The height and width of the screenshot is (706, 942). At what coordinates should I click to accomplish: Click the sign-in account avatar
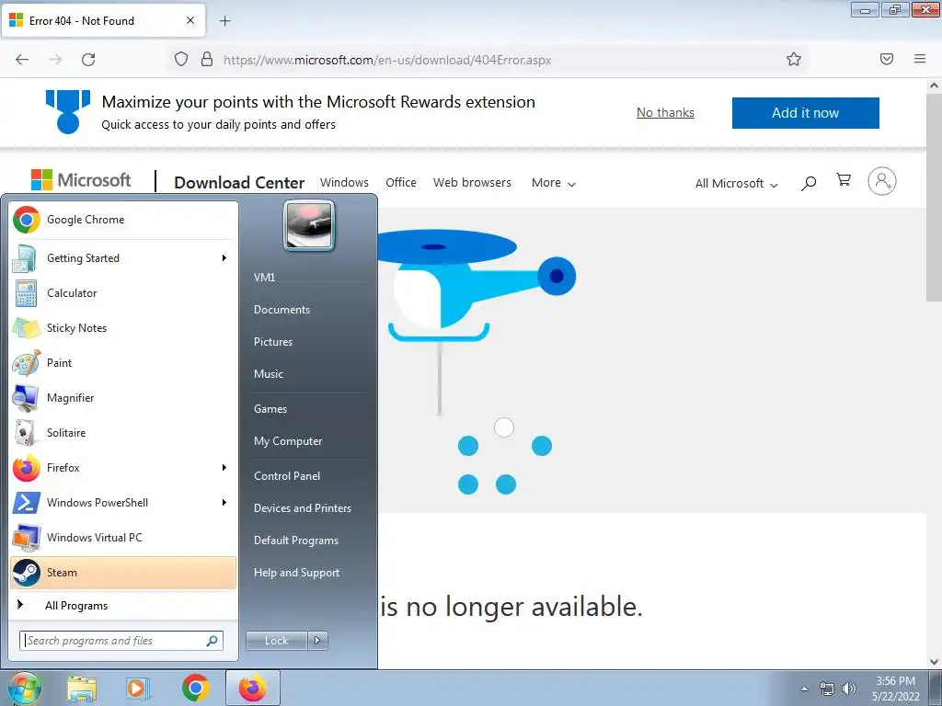point(882,181)
